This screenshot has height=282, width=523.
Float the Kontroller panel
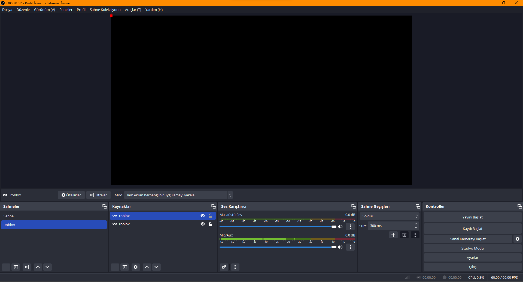pyautogui.click(x=519, y=206)
